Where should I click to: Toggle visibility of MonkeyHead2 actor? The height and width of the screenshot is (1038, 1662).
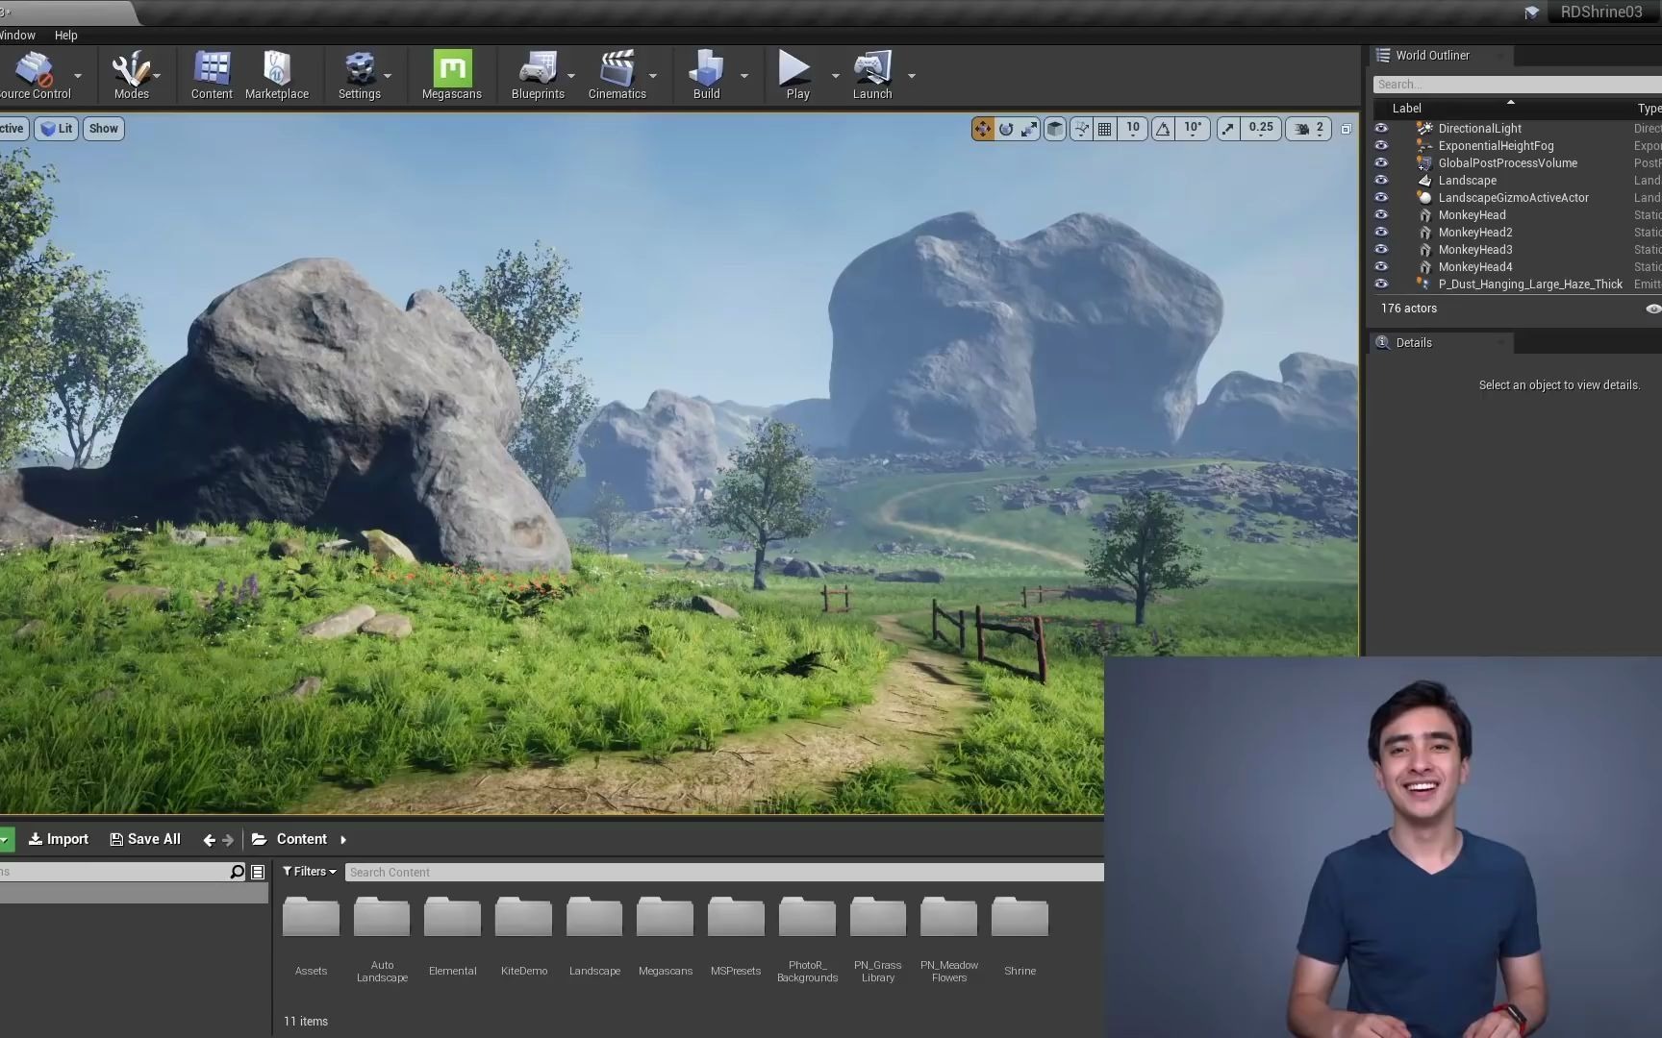[x=1382, y=232]
